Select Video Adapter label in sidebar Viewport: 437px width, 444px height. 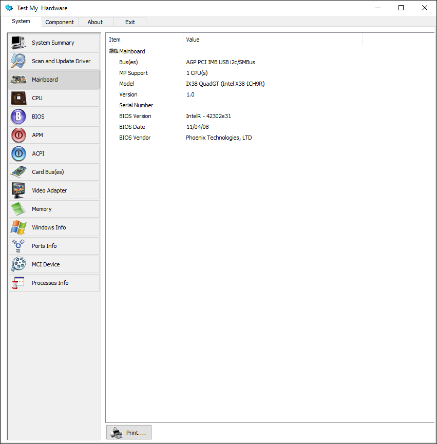click(x=49, y=190)
